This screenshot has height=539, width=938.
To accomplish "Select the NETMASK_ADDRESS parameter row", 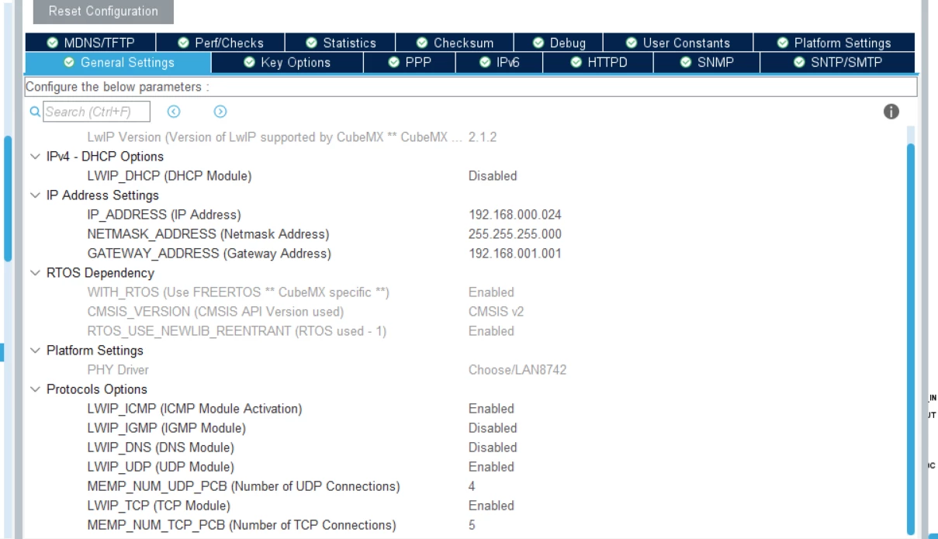I will coord(466,234).
